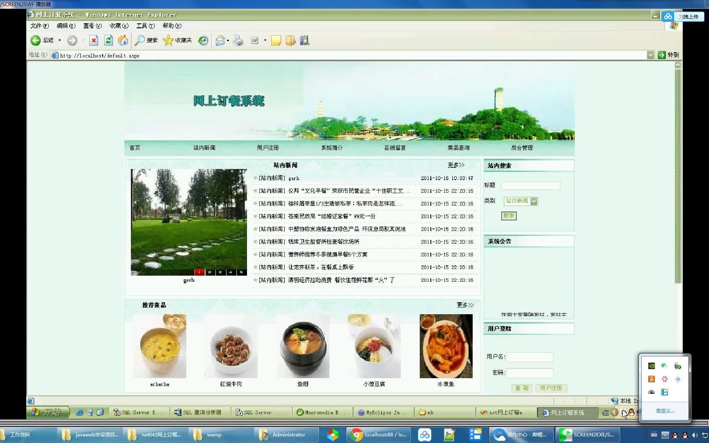Open the 收藏(A) menu
Image resolution: width=709 pixels, height=443 pixels.
tap(119, 26)
